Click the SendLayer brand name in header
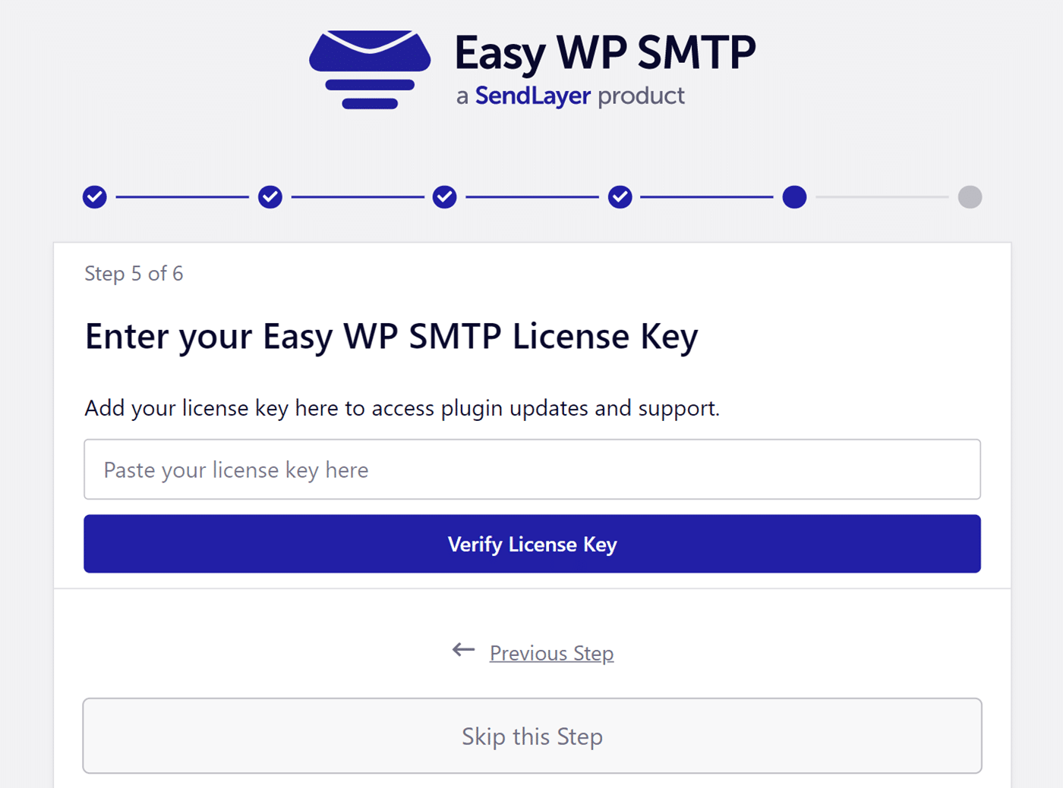Viewport: 1063px width, 788px height. pyautogui.click(x=532, y=96)
